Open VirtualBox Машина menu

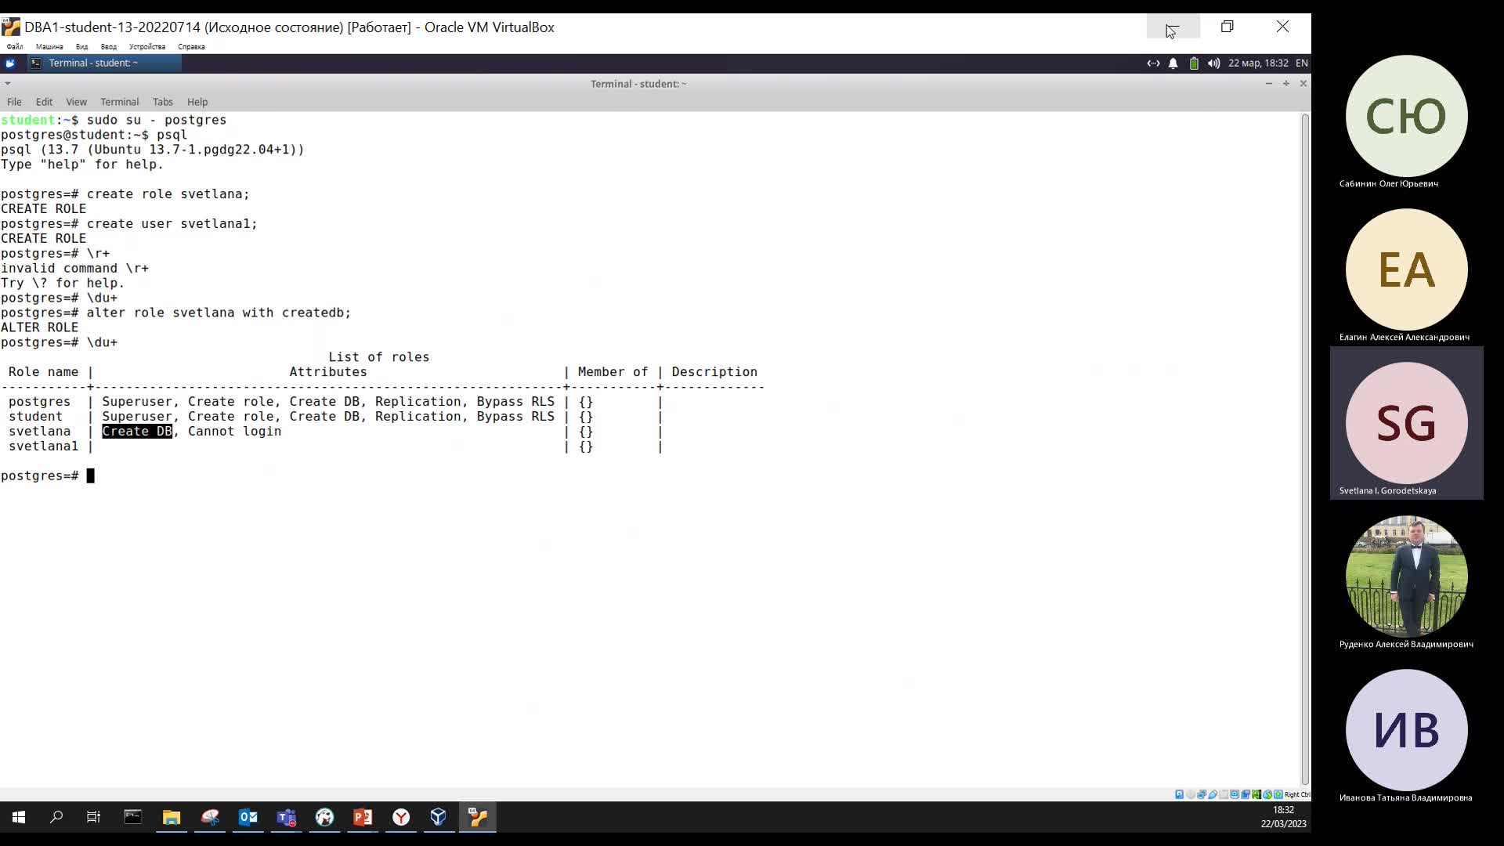pos(49,47)
